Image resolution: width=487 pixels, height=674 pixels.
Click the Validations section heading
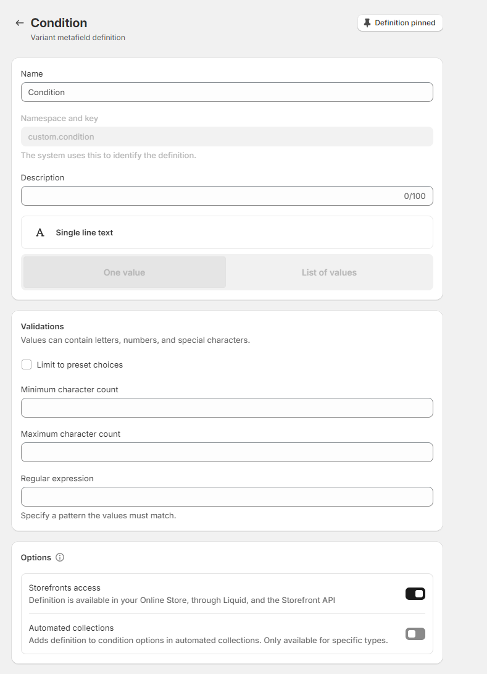[x=43, y=326]
